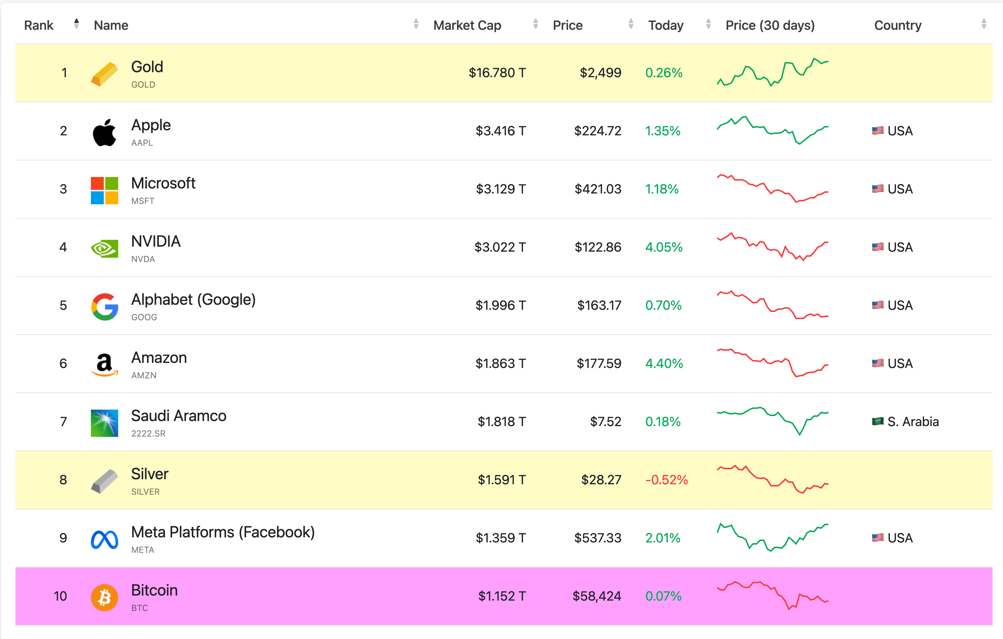Sort by Rank using arrow toggle
This screenshot has height=639, width=1003.
[x=76, y=24]
